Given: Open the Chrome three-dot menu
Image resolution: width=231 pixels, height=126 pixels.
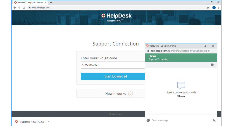Looking at the screenshot, I should click(218, 8).
